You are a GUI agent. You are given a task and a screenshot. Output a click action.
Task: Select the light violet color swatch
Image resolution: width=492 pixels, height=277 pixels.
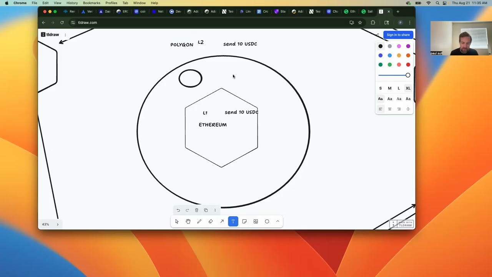399,46
